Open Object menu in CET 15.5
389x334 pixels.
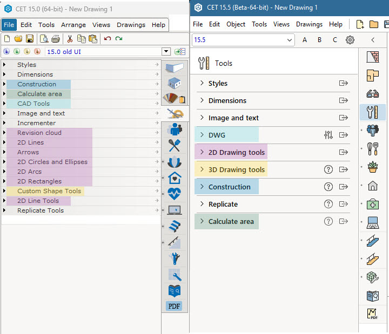(x=236, y=24)
